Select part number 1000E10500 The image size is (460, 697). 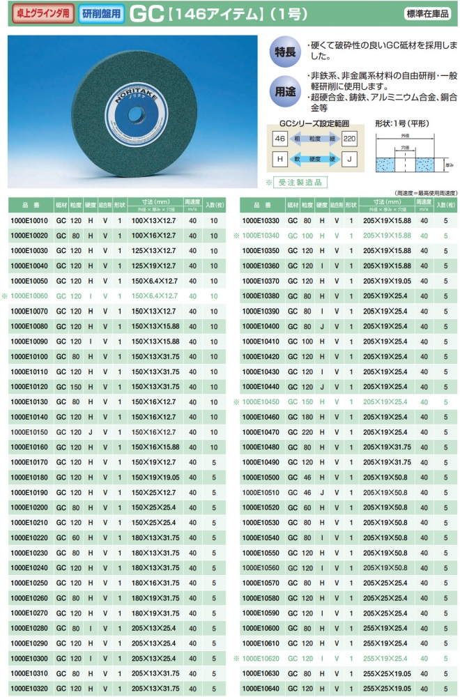coord(261,477)
